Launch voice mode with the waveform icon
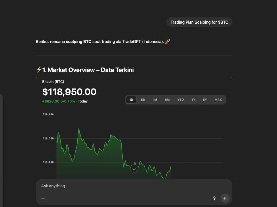Screen dimensions: 277x207 coord(225,198)
